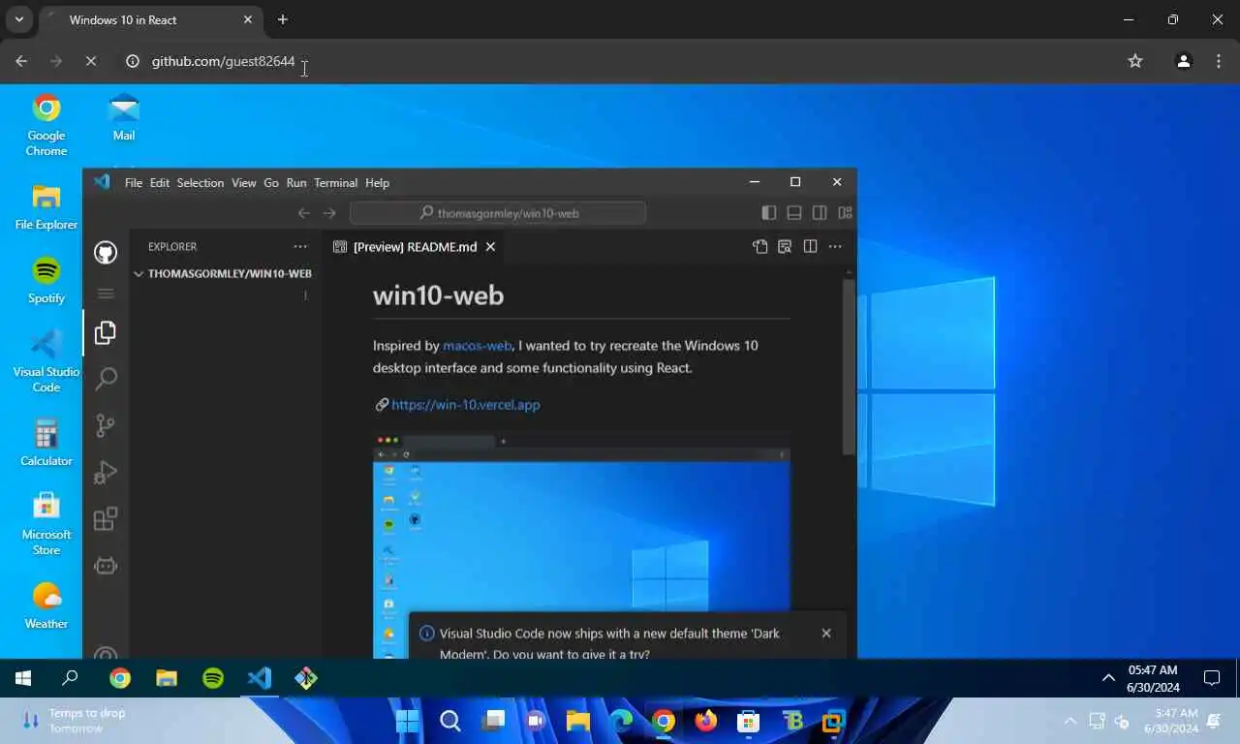Split the README editor to the right
The image size is (1240, 744).
pos(810,247)
